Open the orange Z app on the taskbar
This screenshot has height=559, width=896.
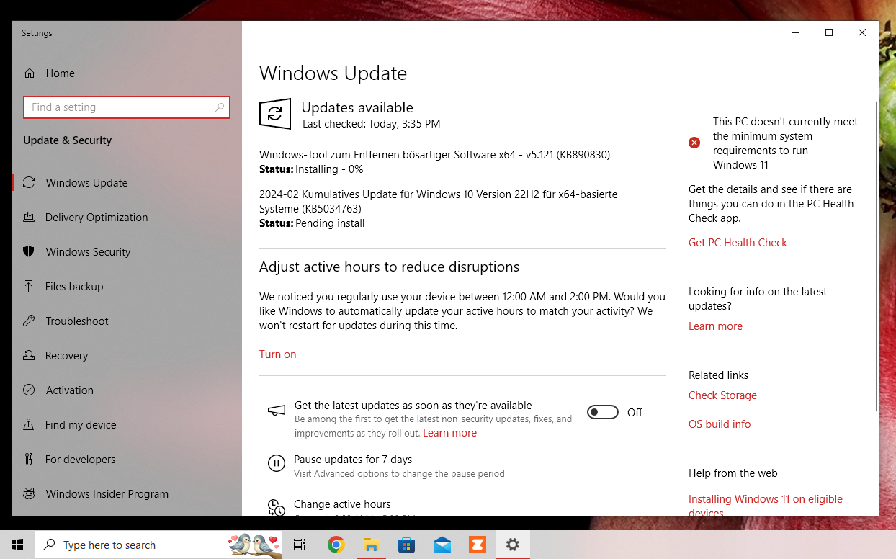tap(477, 545)
